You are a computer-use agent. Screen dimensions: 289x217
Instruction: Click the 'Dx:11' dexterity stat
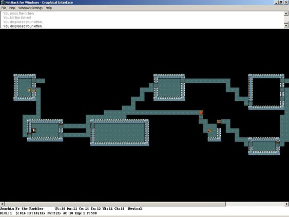(x=72, y=209)
